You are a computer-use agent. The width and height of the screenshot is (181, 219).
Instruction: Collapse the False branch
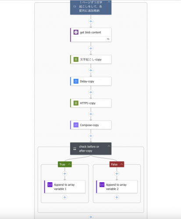click(x=121, y=164)
